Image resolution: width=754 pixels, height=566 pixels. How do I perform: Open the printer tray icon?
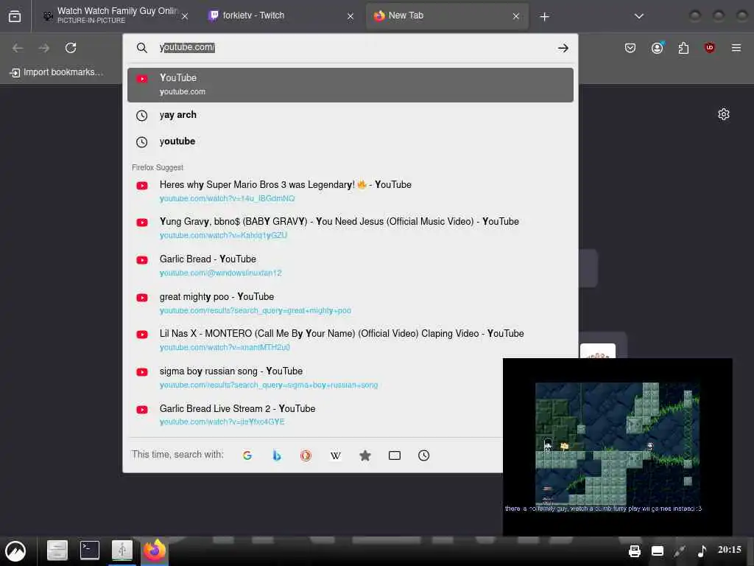[x=635, y=551]
